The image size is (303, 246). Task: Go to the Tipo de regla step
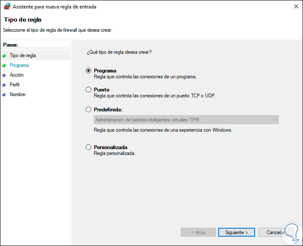[23, 55]
